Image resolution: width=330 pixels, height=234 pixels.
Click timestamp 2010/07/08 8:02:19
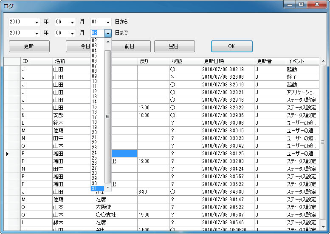(228, 69)
